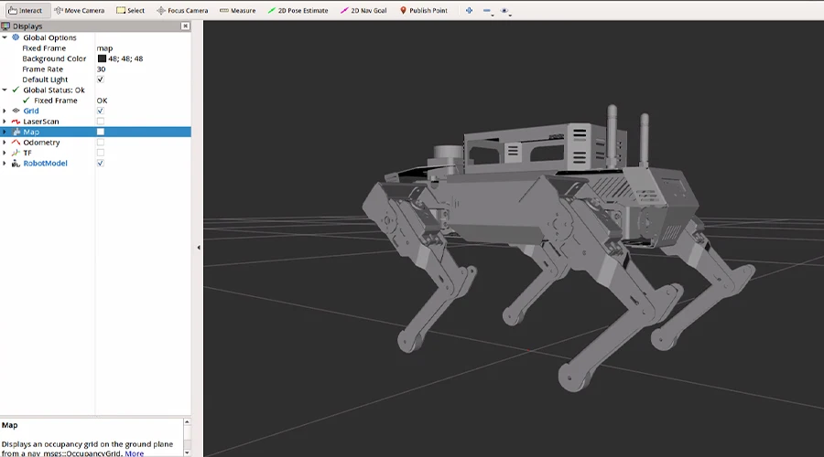
Task: Click the description scrollbar down arrow
Action: [x=187, y=452]
